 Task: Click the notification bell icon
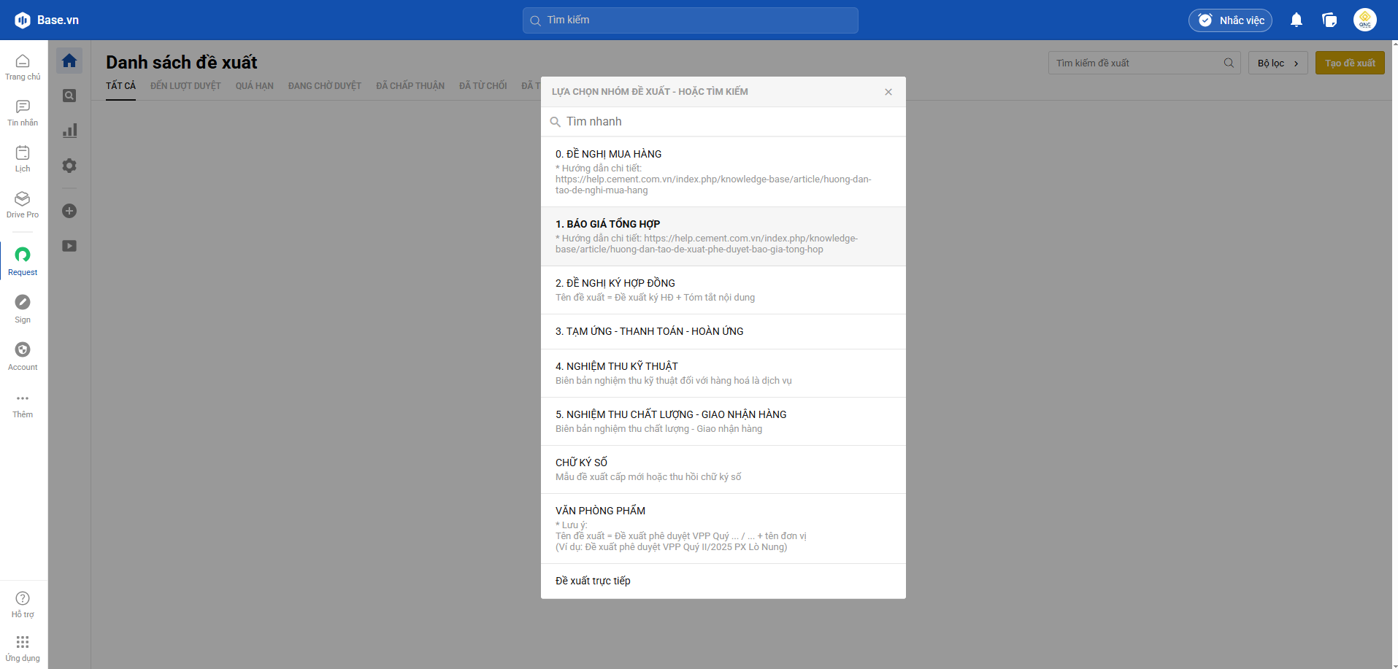pos(1296,20)
